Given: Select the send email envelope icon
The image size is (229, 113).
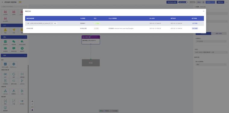Looking at the screenshot, I should pos(5,42).
